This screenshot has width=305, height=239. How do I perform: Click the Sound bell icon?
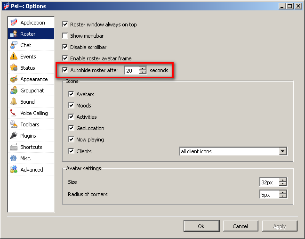click(14, 102)
